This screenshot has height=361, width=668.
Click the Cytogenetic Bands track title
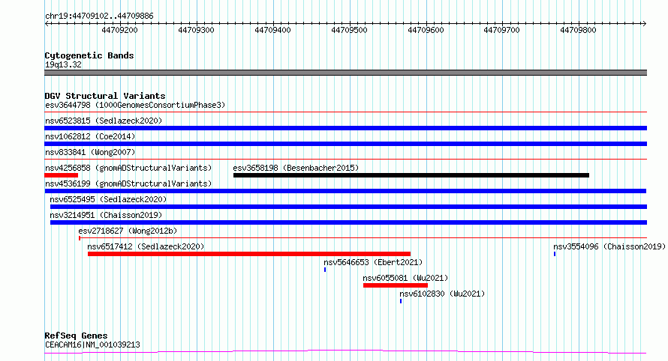pyautogui.click(x=89, y=55)
